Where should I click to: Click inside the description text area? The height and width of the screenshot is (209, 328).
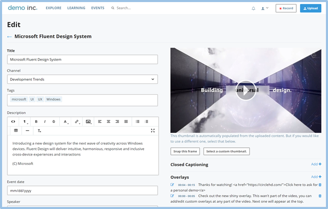tap(83, 155)
